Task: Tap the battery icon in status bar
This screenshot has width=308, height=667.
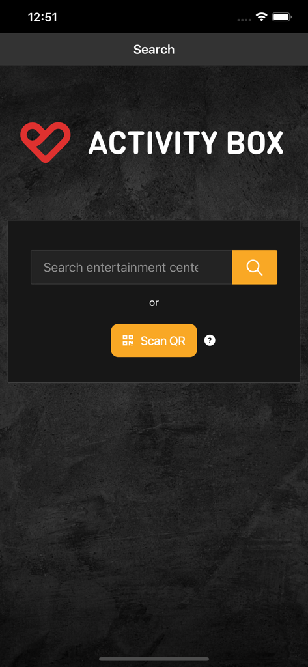Action: click(281, 17)
